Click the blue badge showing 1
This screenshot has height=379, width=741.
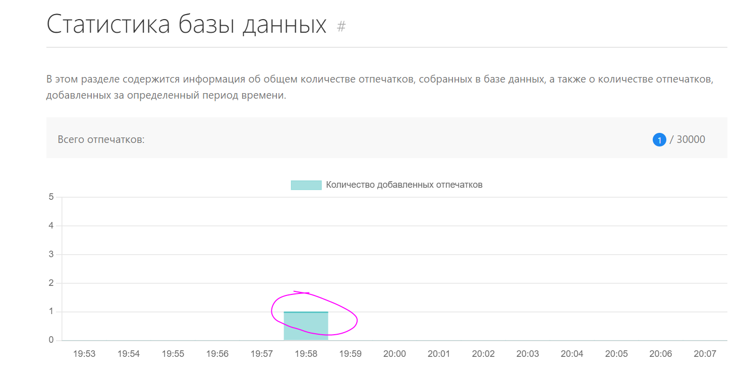tap(659, 140)
